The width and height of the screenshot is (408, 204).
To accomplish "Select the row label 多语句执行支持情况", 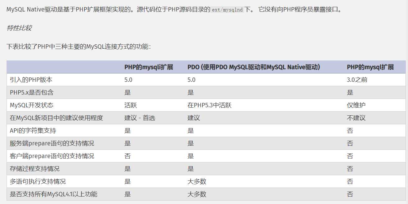I will [38, 181].
